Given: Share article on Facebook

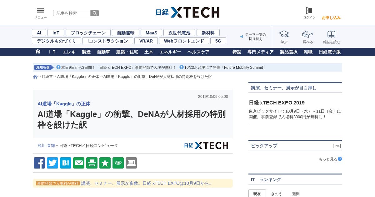Looking at the screenshot, I should pyautogui.click(x=39, y=163).
